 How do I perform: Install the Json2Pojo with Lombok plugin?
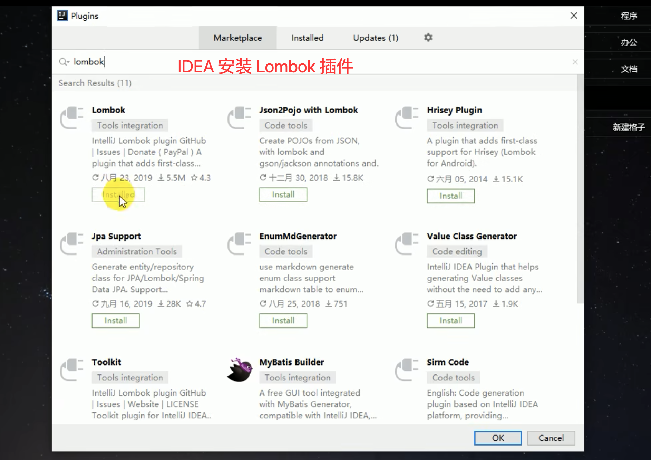(x=283, y=194)
